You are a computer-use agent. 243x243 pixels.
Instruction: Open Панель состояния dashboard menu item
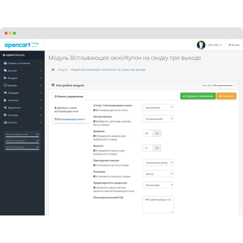pos(22,63)
